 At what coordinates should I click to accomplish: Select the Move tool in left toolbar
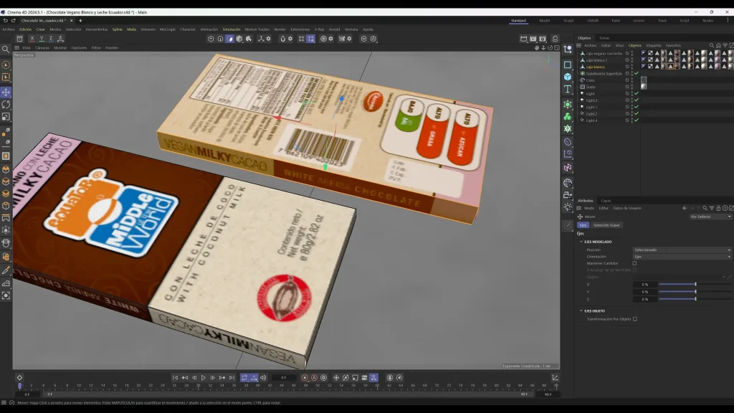(6, 92)
